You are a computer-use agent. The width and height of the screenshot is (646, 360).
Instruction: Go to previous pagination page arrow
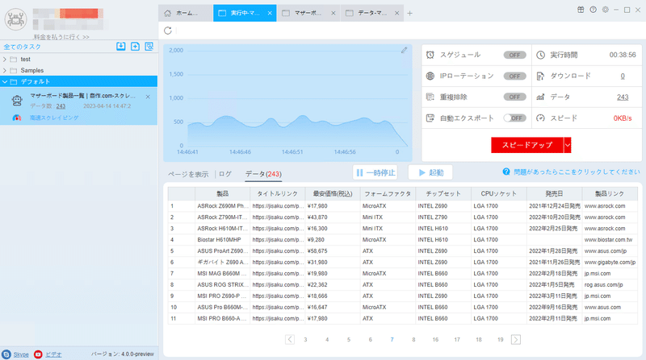[290, 339]
